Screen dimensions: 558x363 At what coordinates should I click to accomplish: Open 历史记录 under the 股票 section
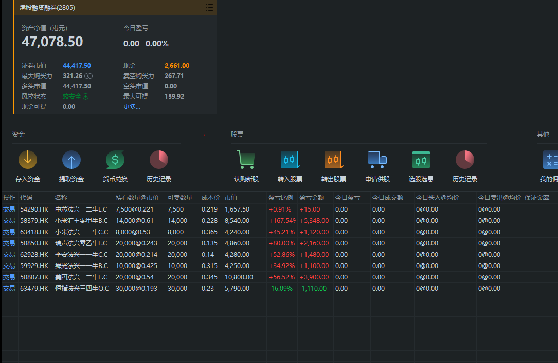click(465, 160)
